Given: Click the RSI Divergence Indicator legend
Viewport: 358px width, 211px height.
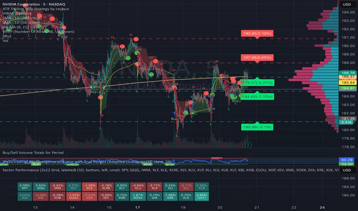Looking at the screenshot, I should click(87, 162).
